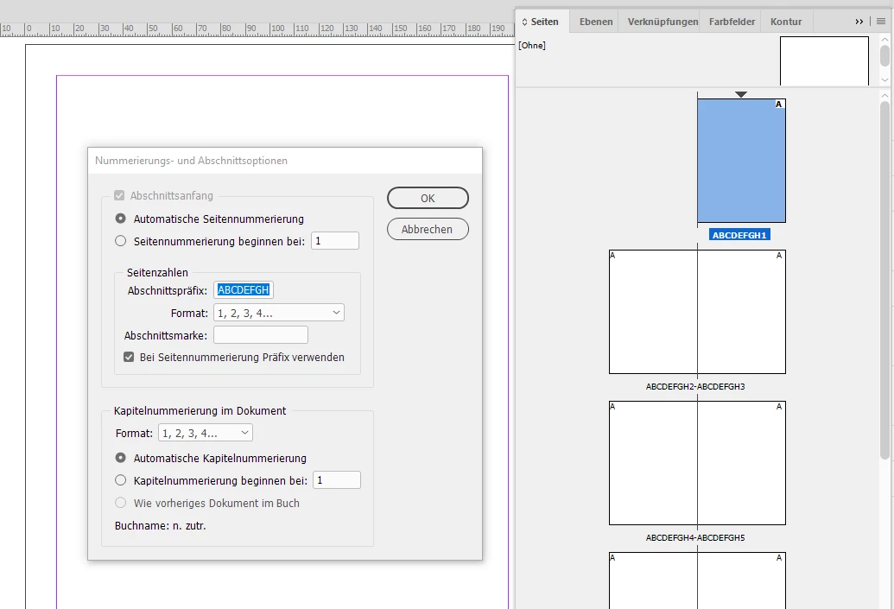Click the page numbering start value field
Screen dimensions: 894x609
335,241
